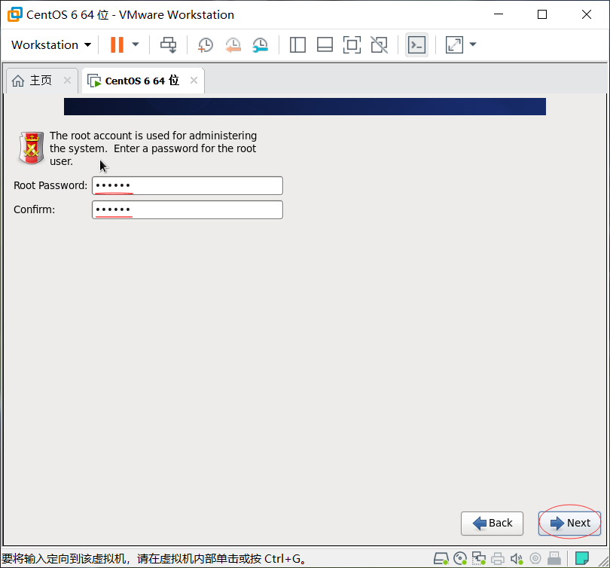
Task: Close the VMware Workstation window
Action: pos(586,14)
